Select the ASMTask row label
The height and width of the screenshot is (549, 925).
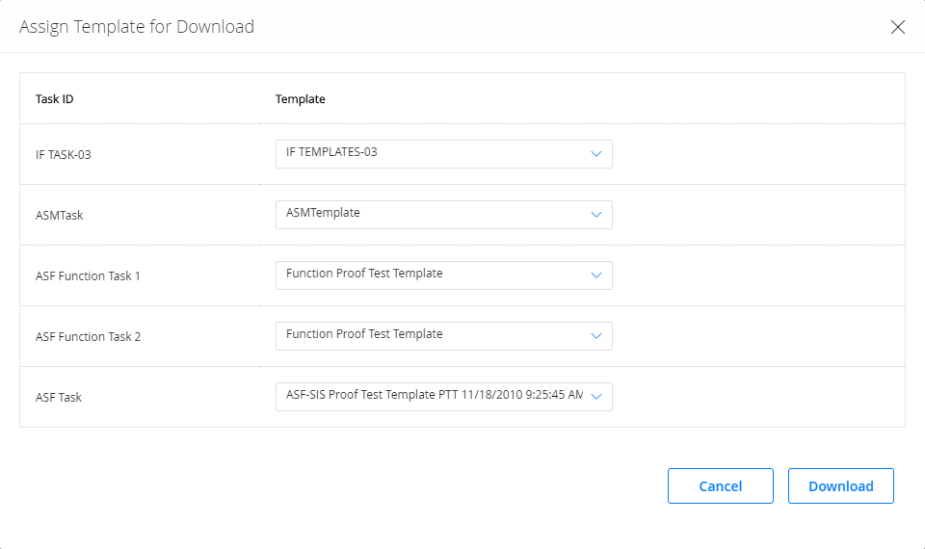[x=59, y=215]
